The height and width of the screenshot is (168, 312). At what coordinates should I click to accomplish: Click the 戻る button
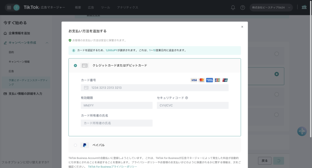[x=265, y=161]
